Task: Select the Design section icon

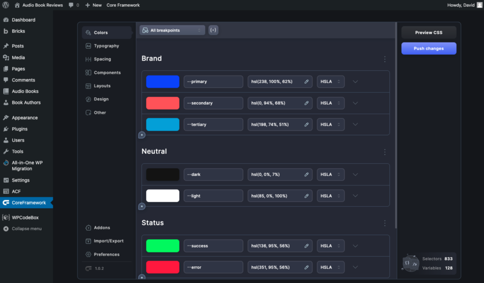Action: click(x=88, y=99)
